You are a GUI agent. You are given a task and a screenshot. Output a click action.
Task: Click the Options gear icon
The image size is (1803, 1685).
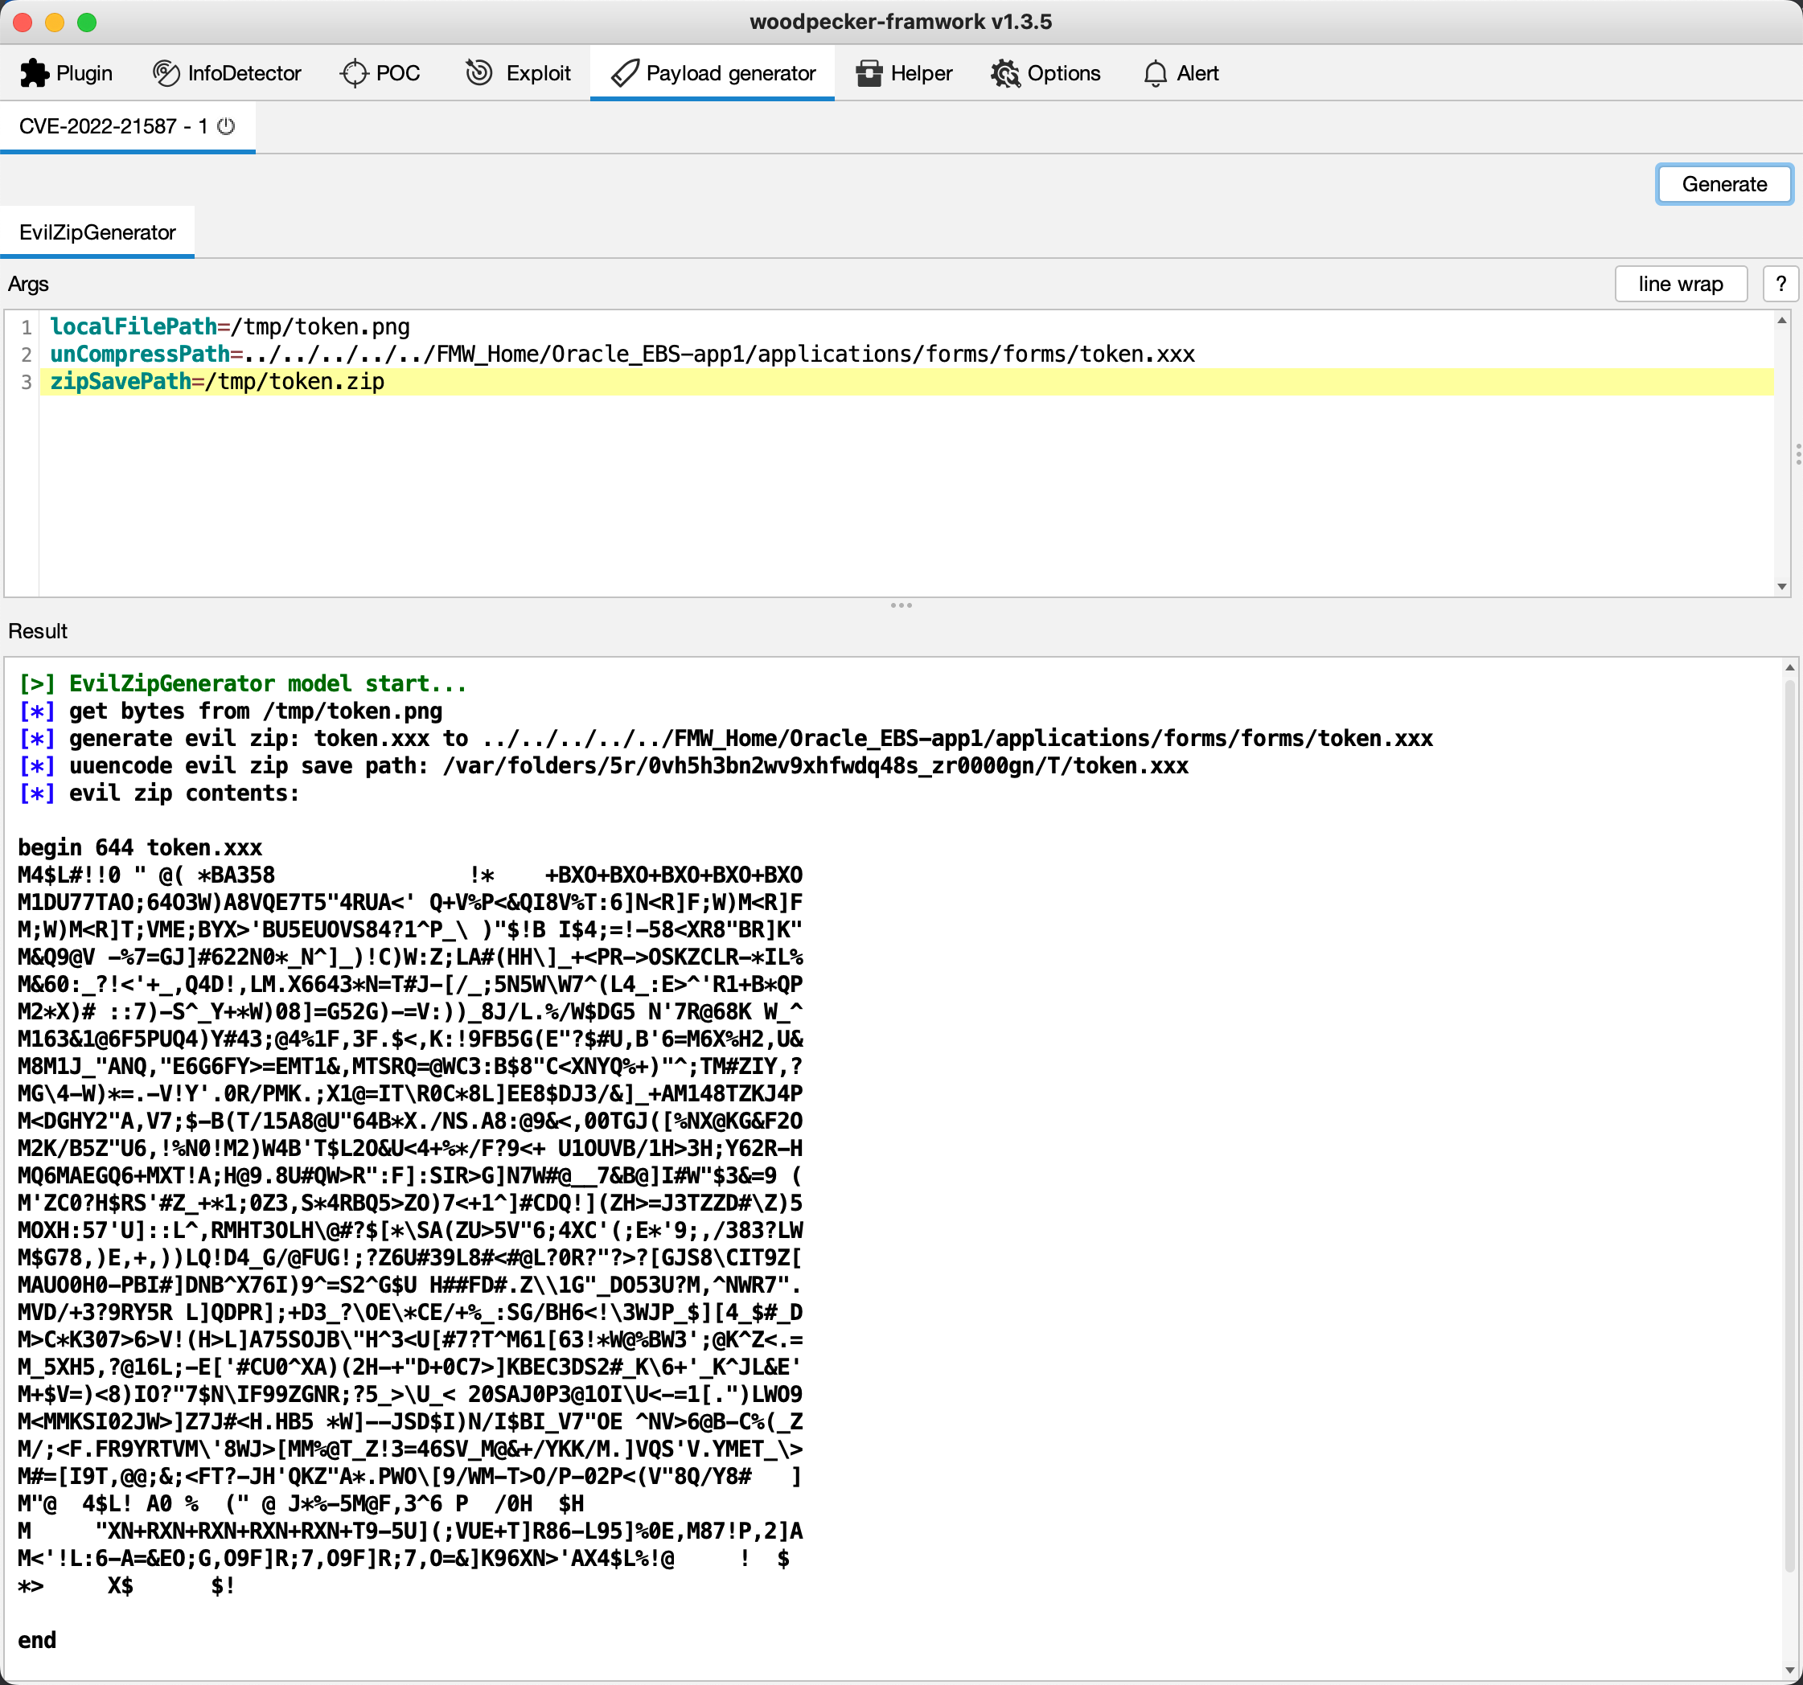[1005, 73]
